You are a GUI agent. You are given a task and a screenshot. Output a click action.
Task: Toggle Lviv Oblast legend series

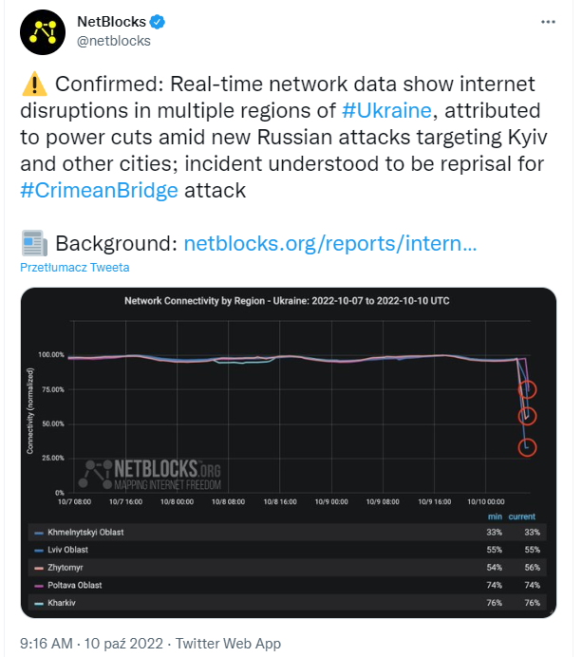[x=67, y=550]
